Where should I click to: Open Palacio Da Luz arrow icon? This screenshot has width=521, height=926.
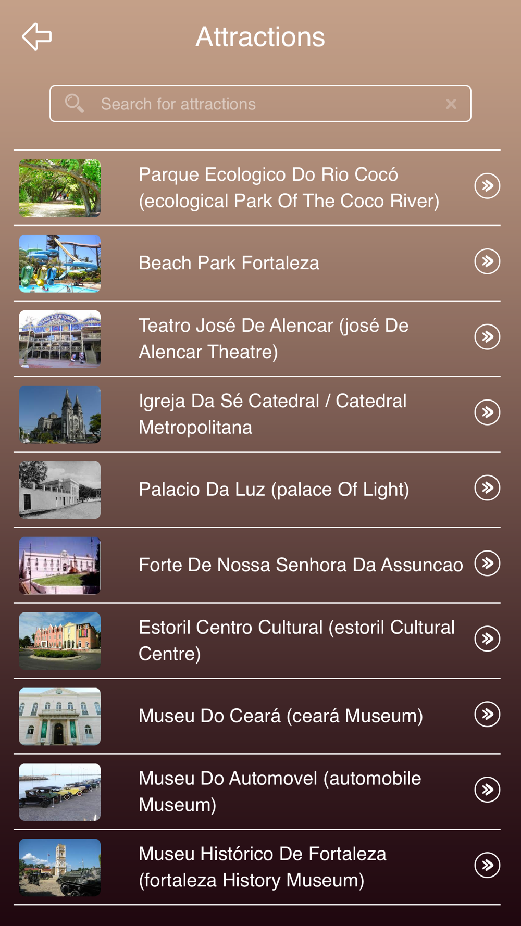(x=487, y=488)
